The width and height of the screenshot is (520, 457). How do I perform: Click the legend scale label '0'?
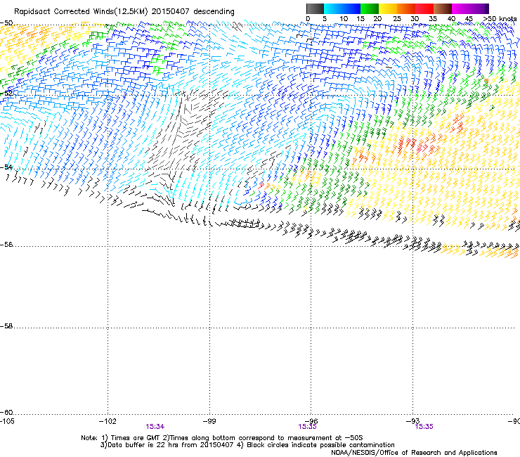tap(308, 19)
